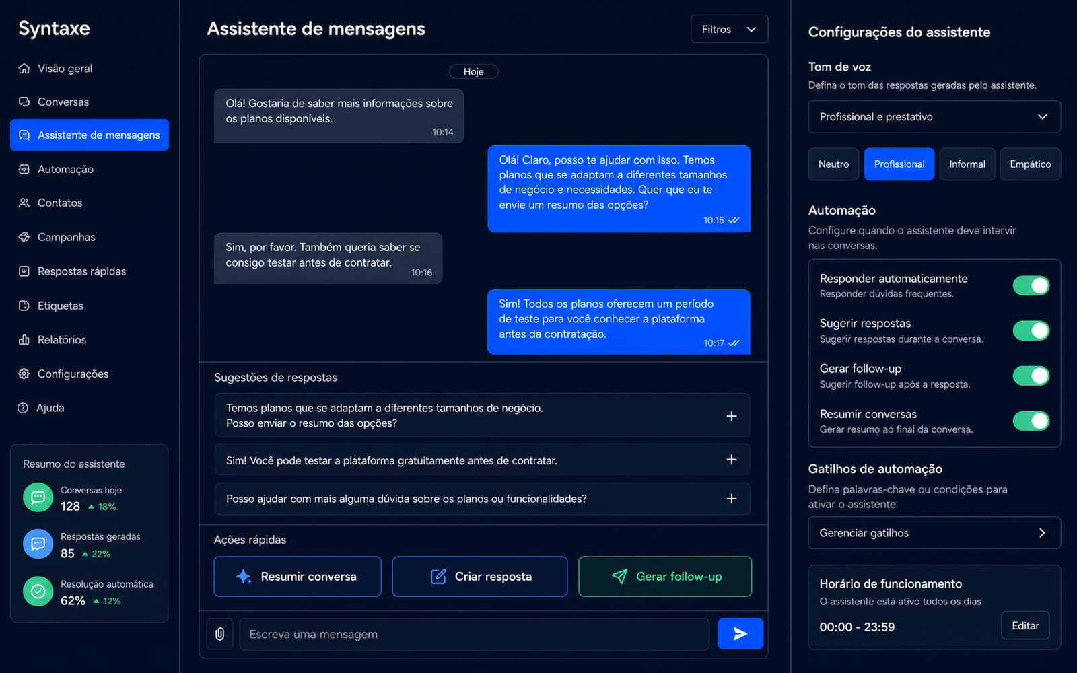Click the 62% Resolução automática value
This screenshot has width=1077, height=673.
pos(73,600)
